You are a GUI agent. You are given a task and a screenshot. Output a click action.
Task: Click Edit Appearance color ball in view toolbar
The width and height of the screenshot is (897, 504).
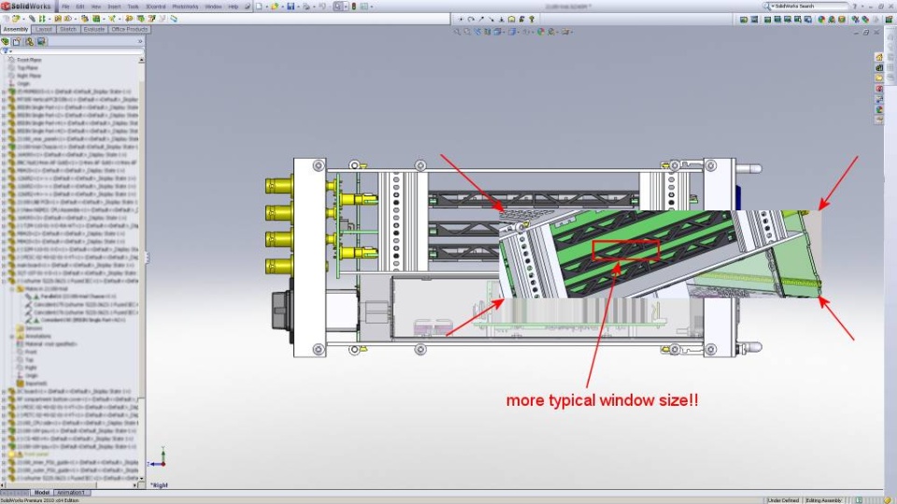[x=541, y=32]
